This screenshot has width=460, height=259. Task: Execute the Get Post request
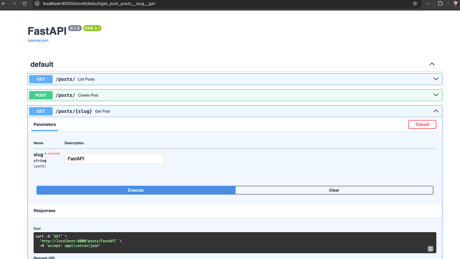pos(136,190)
